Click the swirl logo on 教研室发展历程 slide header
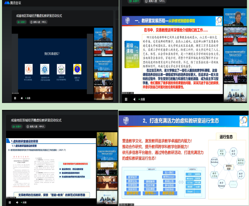The height and width of the screenshot is (206, 249). pos(219,21)
